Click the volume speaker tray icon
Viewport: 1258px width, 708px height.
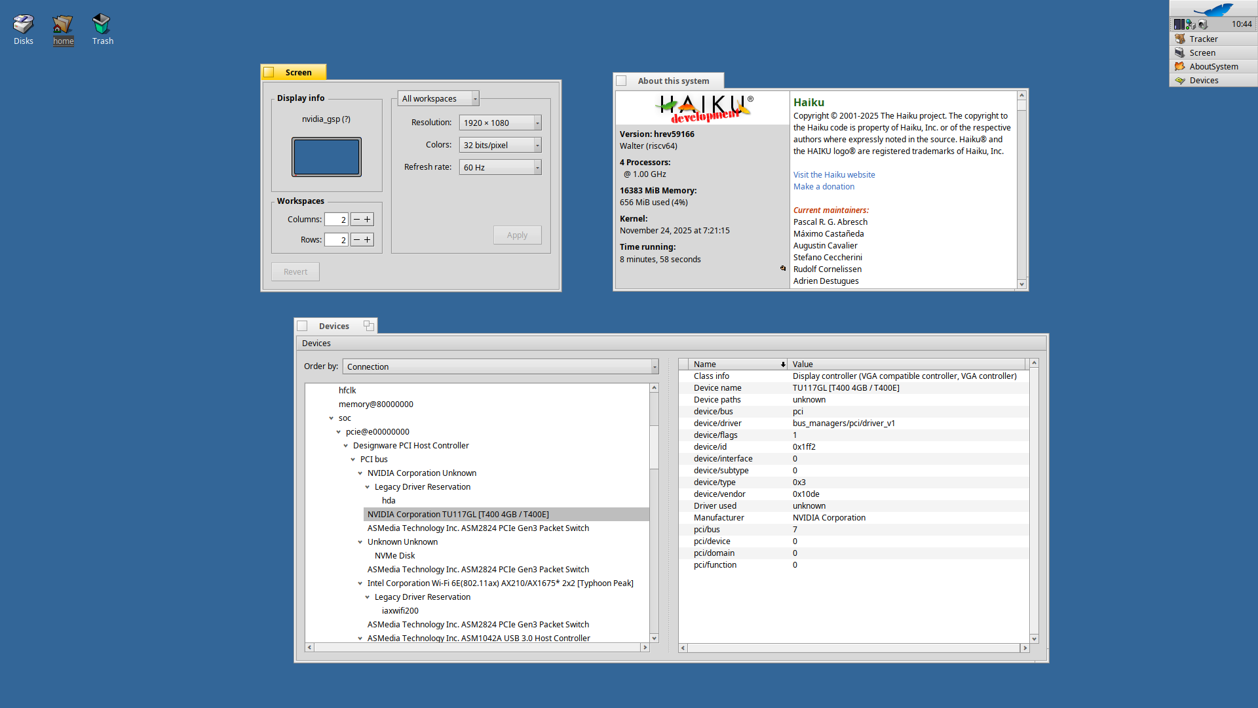1203,24
